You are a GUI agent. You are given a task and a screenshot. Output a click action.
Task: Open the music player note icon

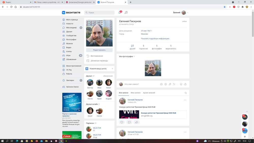click(x=126, y=12)
